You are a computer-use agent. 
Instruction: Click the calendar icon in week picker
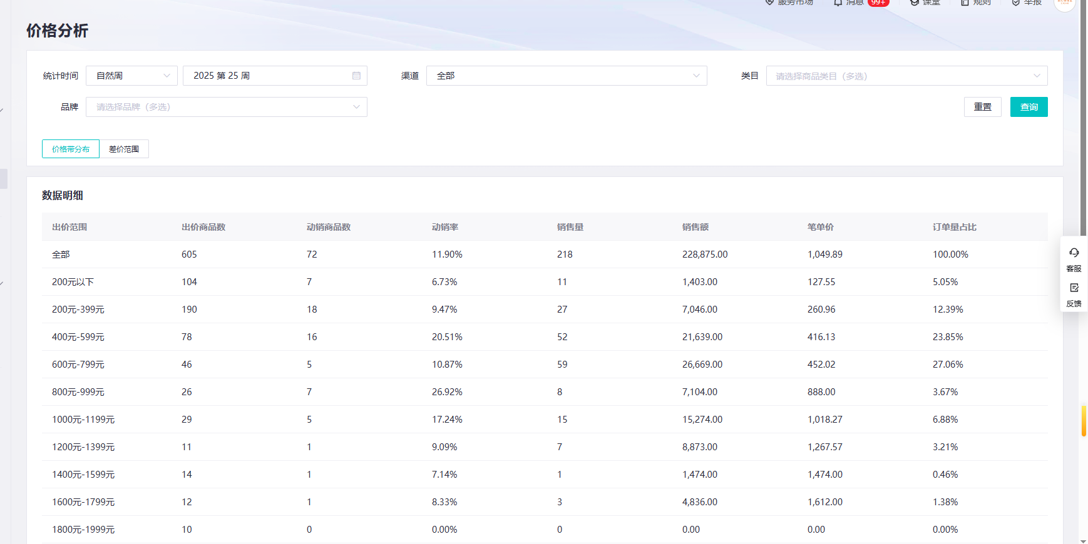(356, 76)
